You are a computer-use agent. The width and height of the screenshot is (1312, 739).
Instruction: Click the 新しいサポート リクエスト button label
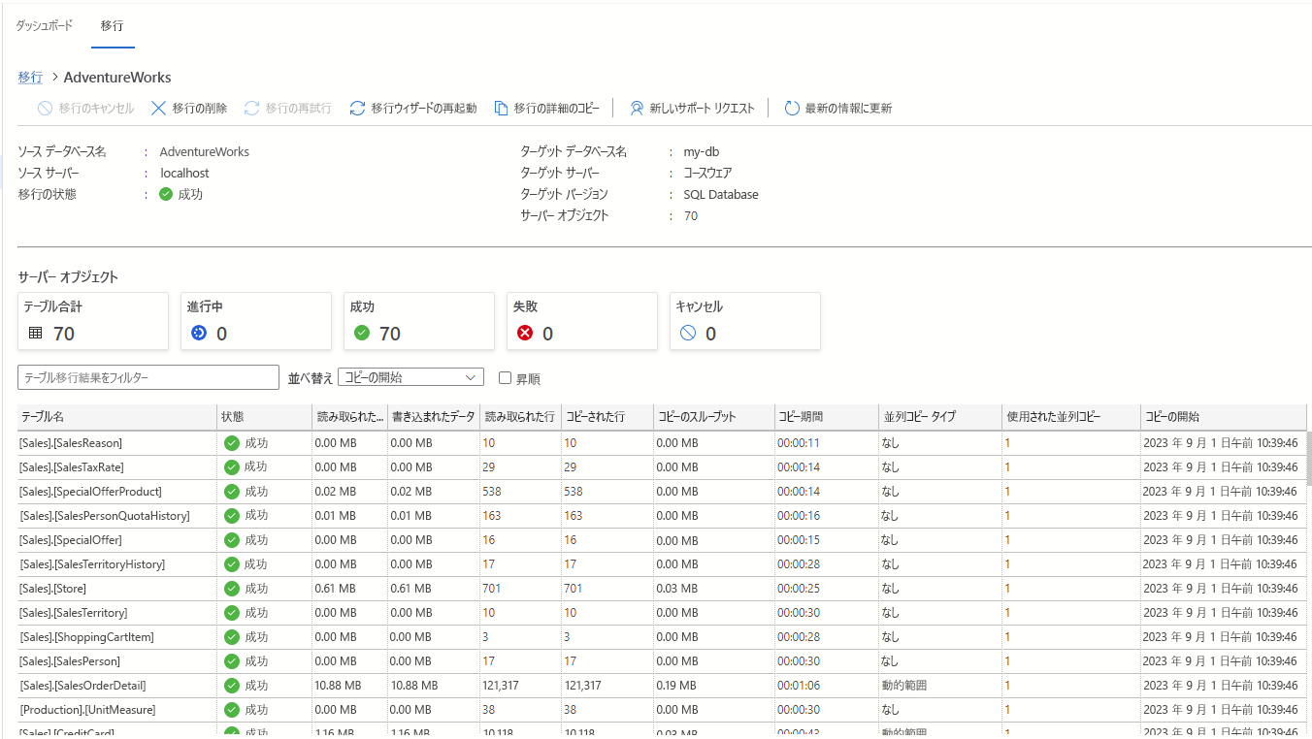click(702, 109)
